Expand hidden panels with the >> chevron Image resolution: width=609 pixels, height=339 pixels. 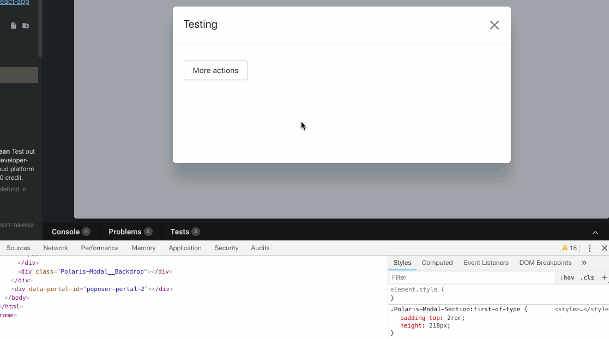click(x=584, y=262)
